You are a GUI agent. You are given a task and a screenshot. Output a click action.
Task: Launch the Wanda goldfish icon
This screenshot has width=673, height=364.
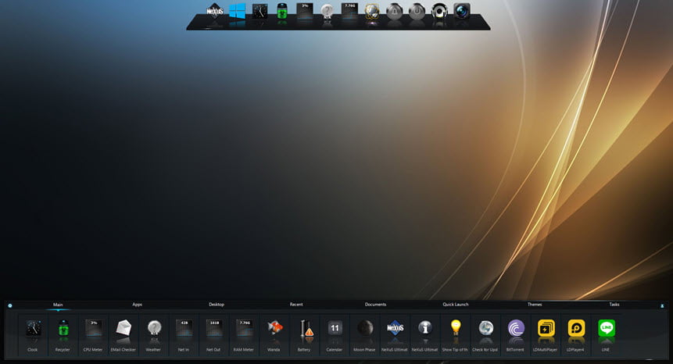click(x=274, y=329)
